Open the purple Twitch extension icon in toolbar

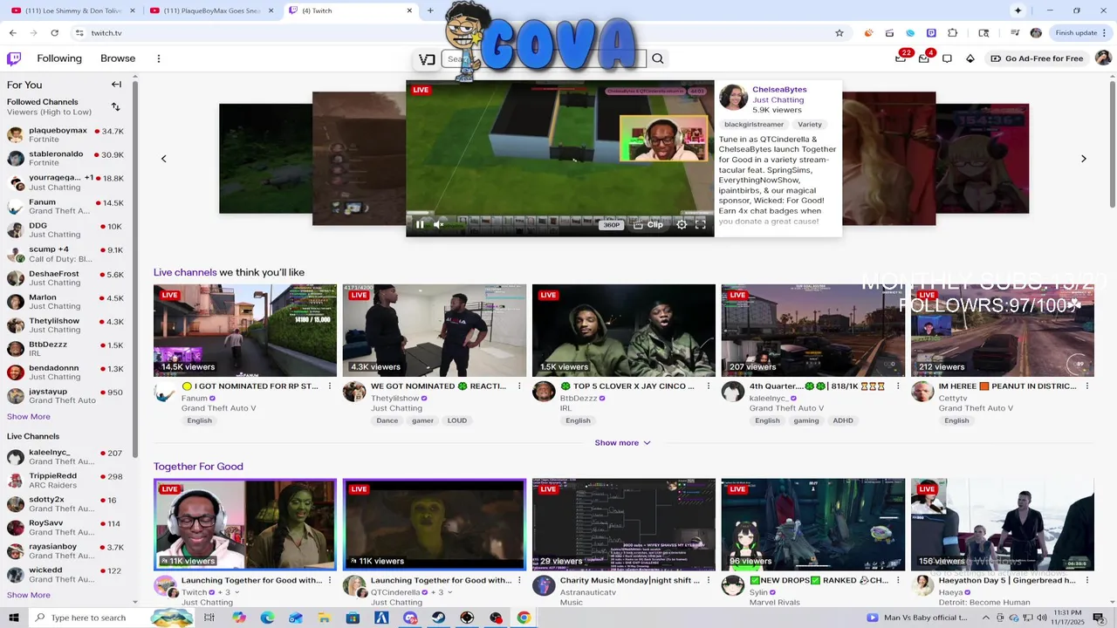click(x=931, y=33)
